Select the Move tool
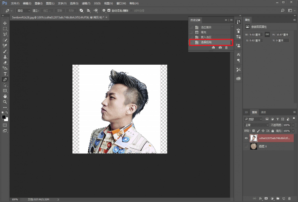 coord(5,23)
